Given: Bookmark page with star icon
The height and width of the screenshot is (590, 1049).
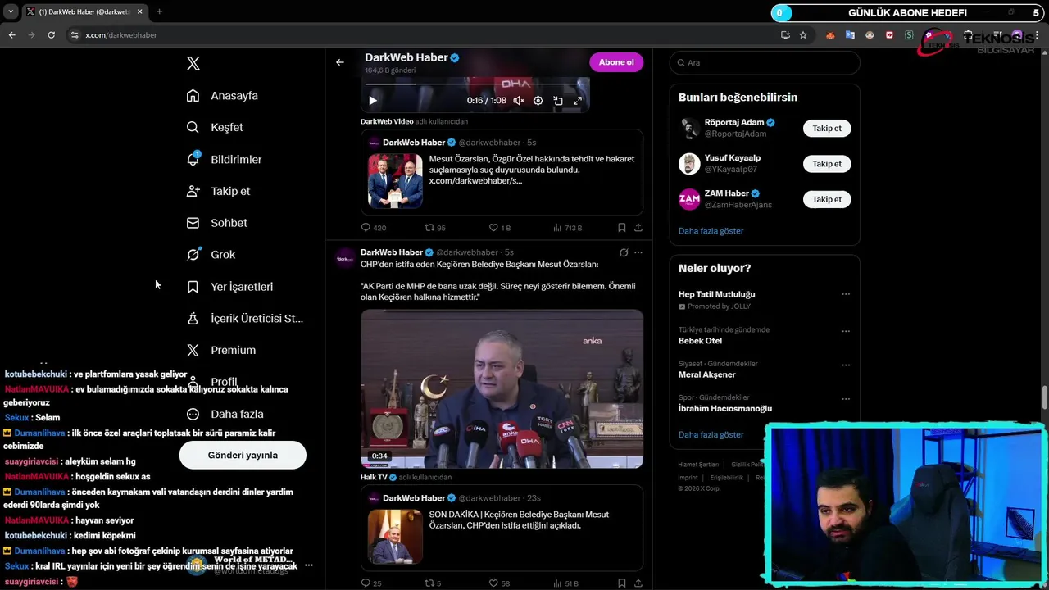Looking at the screenshot, I should [803, 35].
